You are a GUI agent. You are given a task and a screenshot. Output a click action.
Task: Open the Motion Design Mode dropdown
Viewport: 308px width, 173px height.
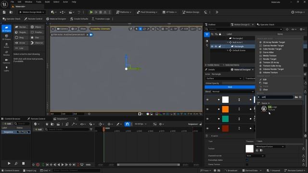[32, 12]
